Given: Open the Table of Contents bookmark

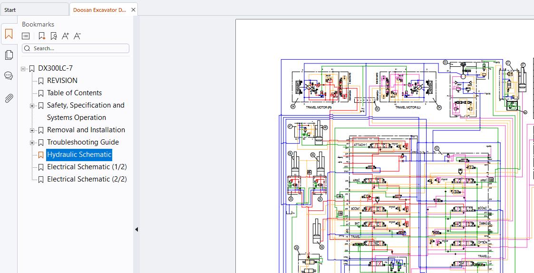Looking at the screenshot, I should [74, 93].
